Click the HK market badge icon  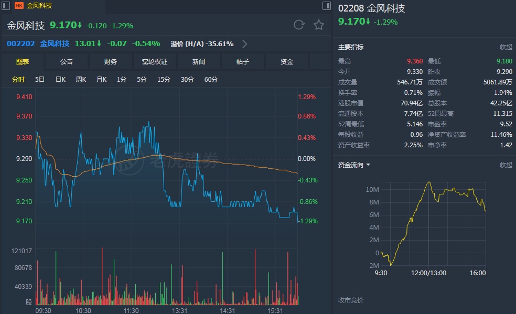coord(19,6)
